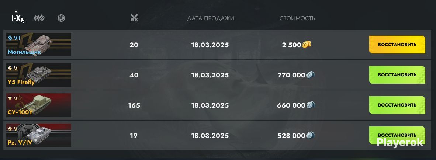This screenshot has width=436, height=160.
Task: Sort list by ДАТА ПРОДАЖИ column
Action: point(211,18)
